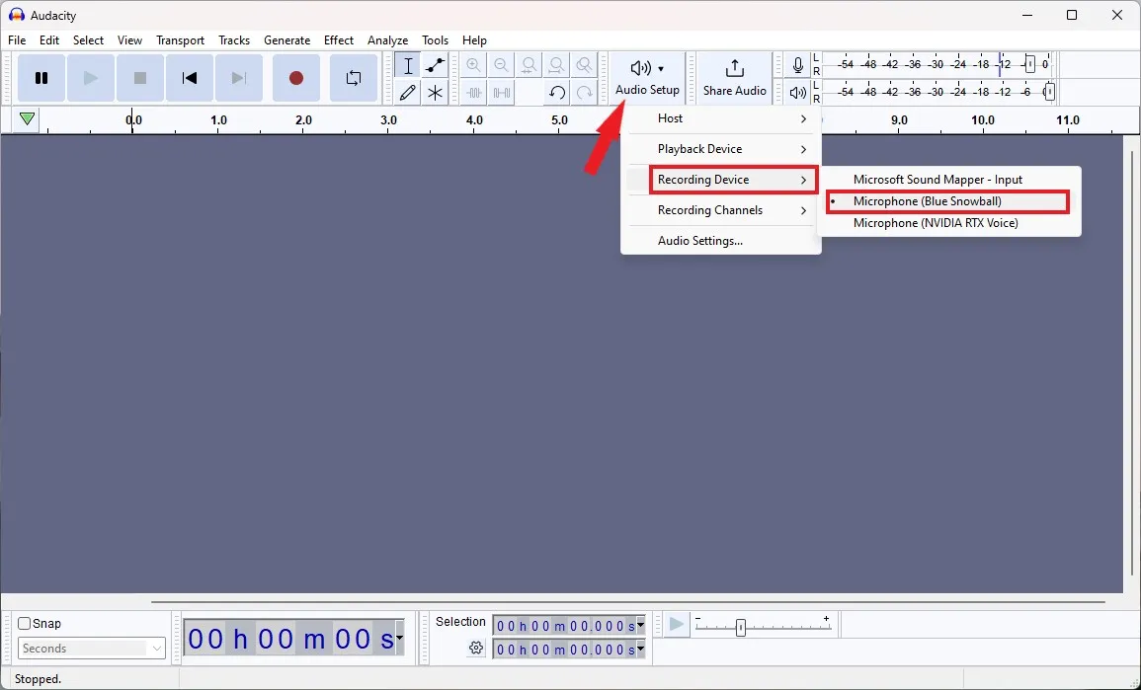Click the Undo icon in the toolbar
Image resolution: width=1141 pixels, height=690 pixels.
pyautogui.click(x=557, y=93)
